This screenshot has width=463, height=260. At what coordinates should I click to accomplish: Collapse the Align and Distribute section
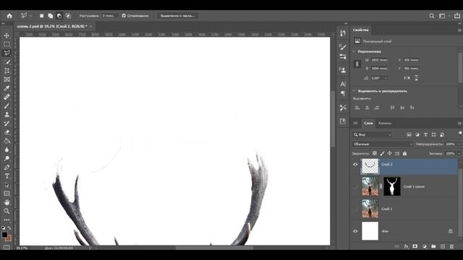pos(354,91)
